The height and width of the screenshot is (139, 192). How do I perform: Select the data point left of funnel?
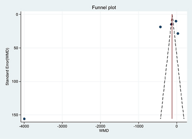pyautogui.click(x=160, y=27)
